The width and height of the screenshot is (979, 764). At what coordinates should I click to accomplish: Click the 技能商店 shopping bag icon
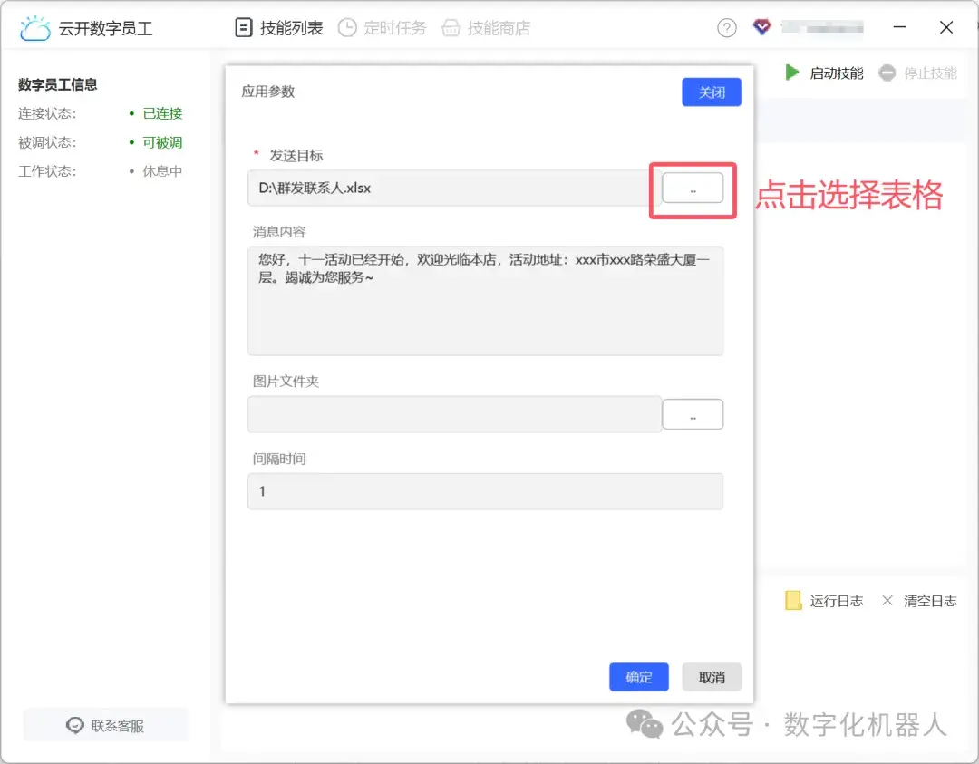tap(453, 27)
